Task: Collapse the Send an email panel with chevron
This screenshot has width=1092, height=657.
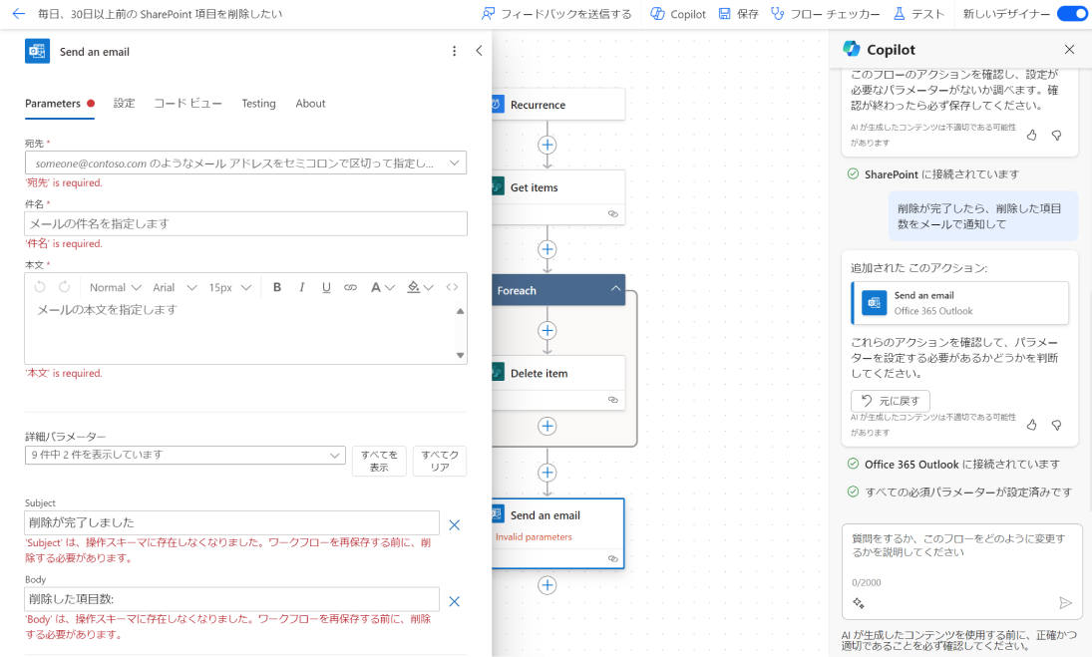Action: click(479, 51)
